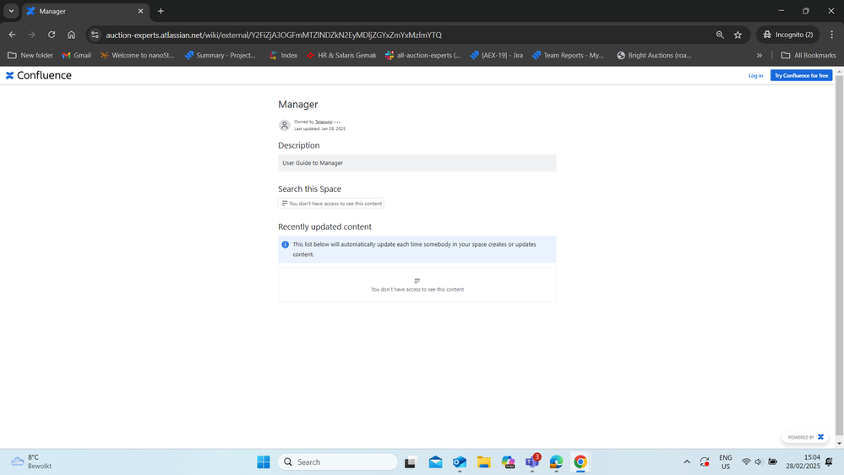Open the Bright Auctions bookmark

654,55
